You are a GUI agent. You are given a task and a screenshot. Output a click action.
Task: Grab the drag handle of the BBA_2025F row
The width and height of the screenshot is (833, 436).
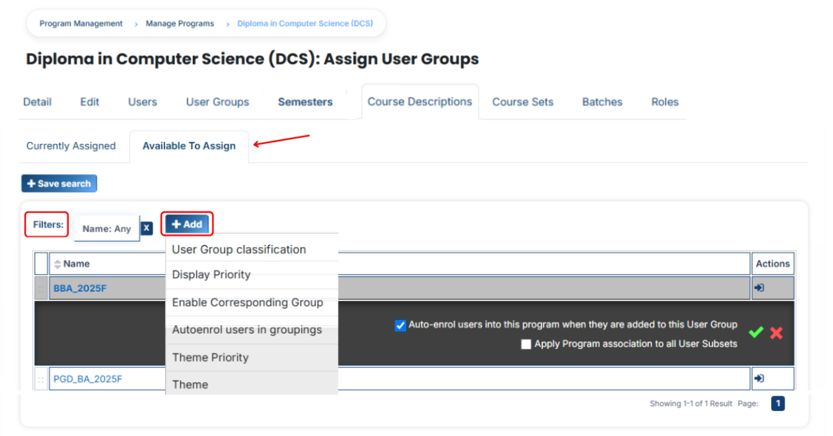[41, 289]
